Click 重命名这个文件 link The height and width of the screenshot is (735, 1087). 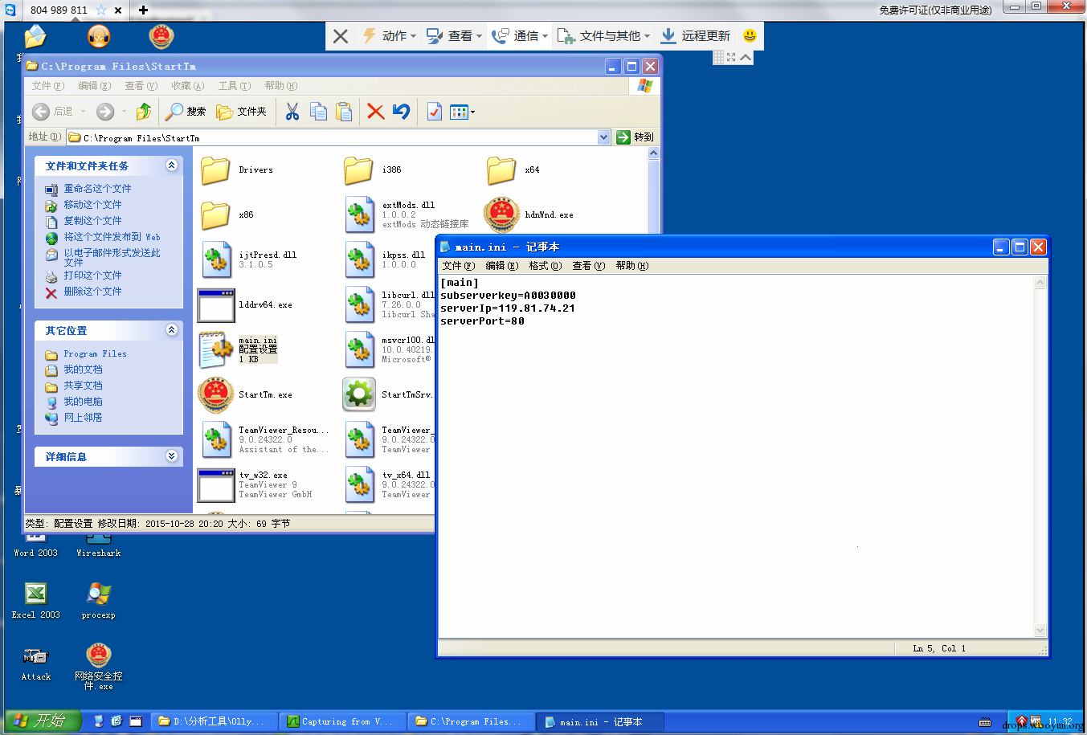point(97,189)
